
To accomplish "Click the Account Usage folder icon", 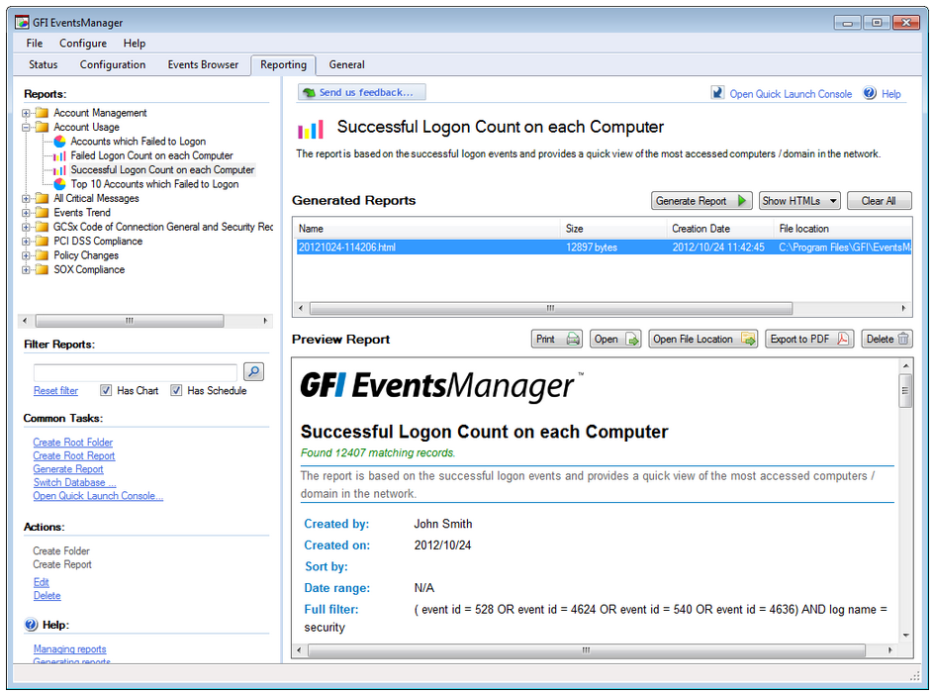I will pos(42,127).
